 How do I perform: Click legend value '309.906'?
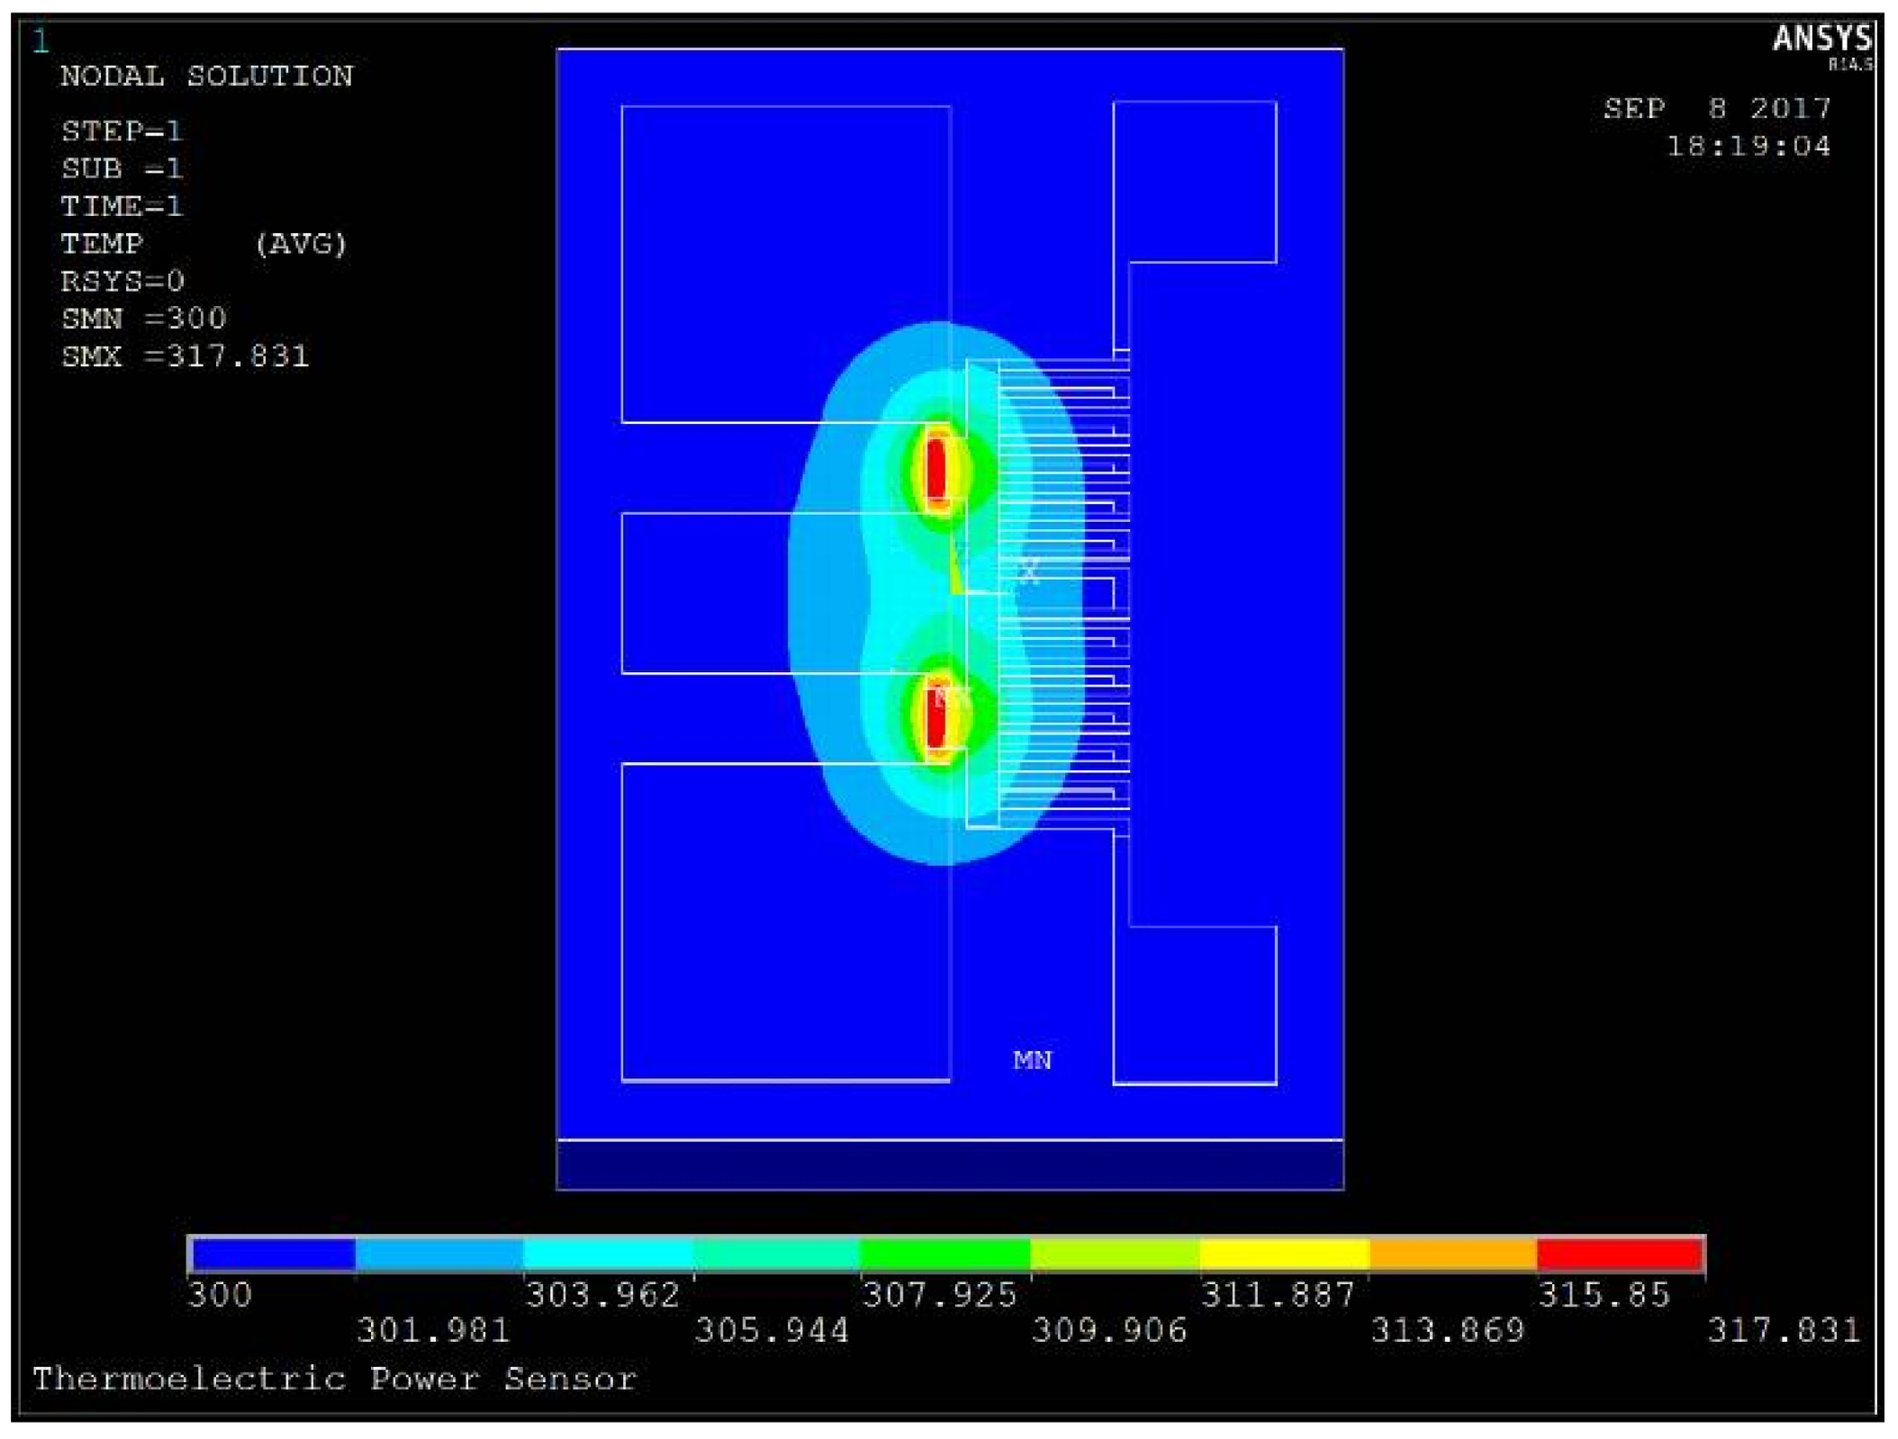[1109, 1330]
